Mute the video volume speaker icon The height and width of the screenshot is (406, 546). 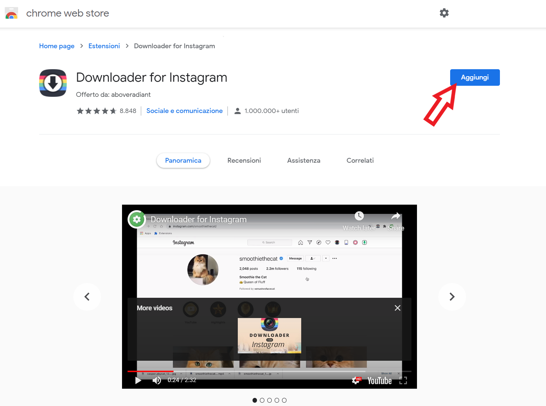(x=157, y=380)
